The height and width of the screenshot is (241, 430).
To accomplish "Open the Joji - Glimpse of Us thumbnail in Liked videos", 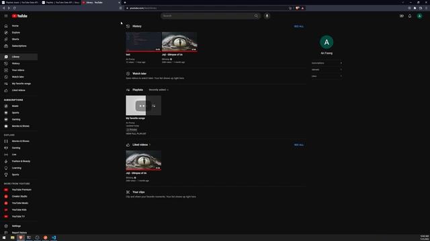I will 143,161.
